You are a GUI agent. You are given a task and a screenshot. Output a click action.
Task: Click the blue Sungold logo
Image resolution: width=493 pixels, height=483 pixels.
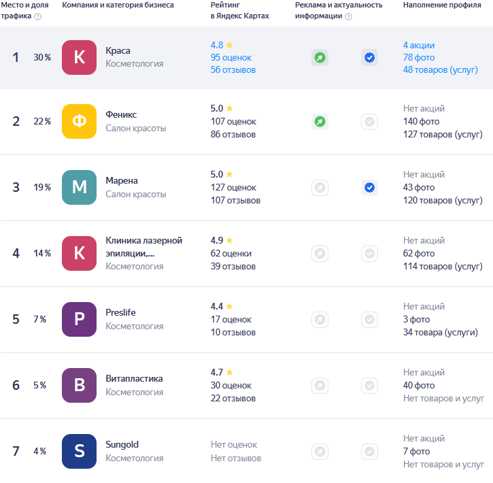tap(80, 452)
